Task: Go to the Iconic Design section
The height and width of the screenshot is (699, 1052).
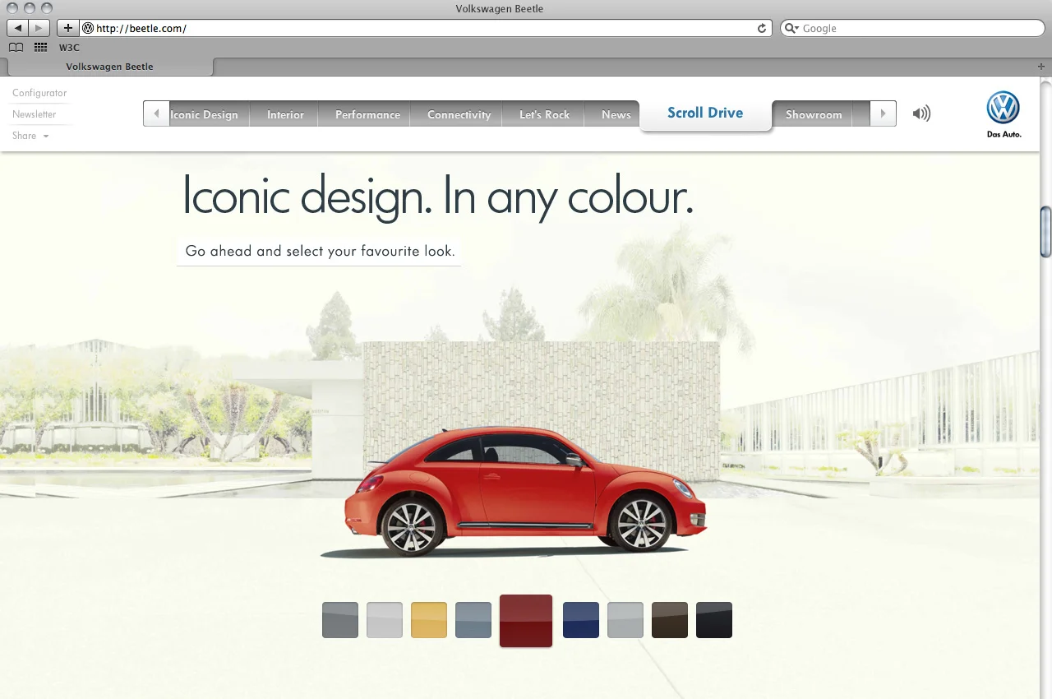Action: 205,114
